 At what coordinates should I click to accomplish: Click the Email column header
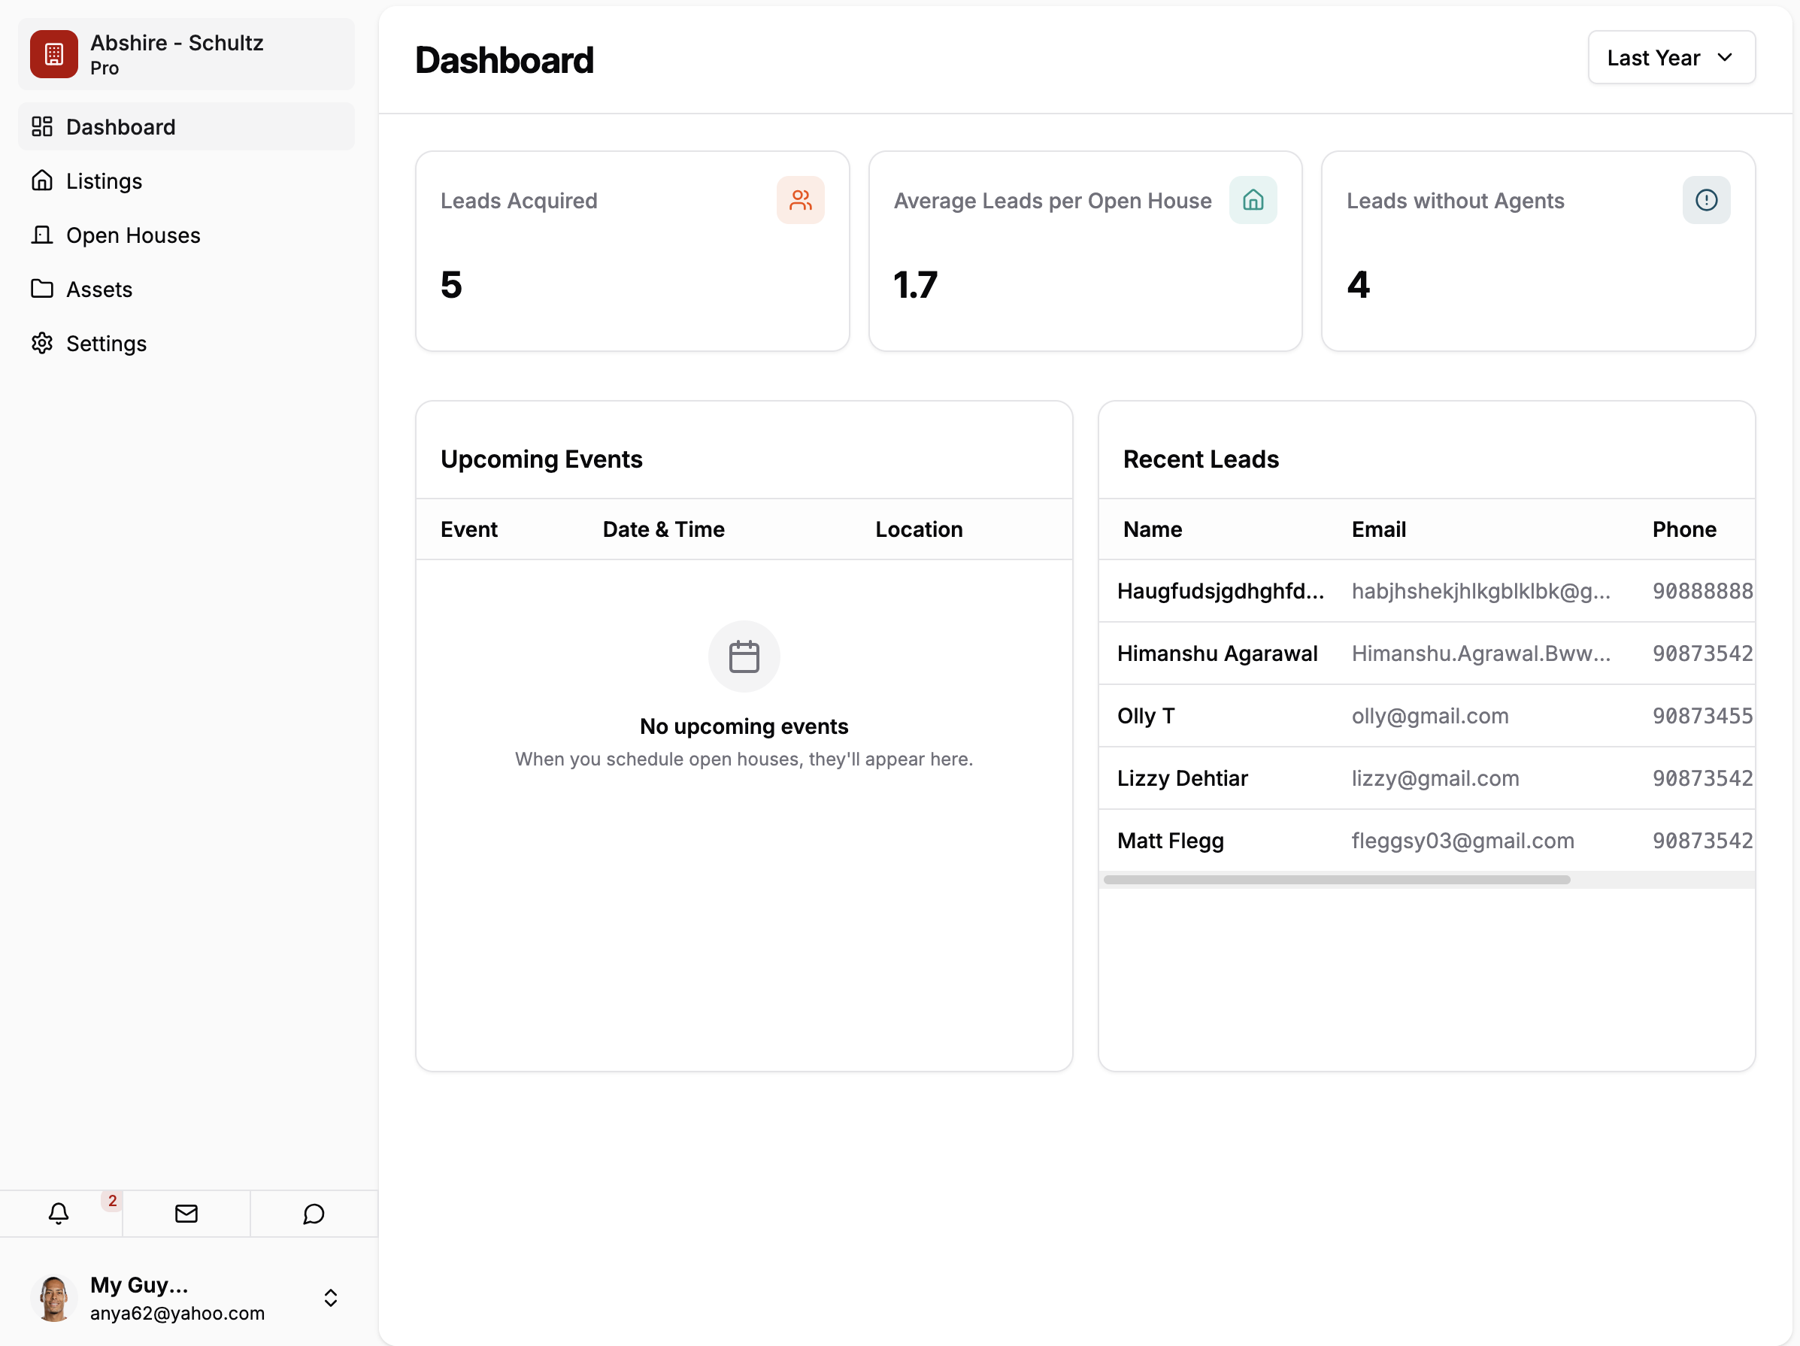pos(1378,530)
